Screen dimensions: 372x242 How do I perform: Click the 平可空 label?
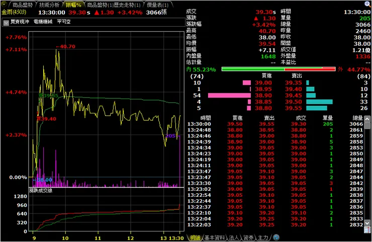click(x=64, y=22)
